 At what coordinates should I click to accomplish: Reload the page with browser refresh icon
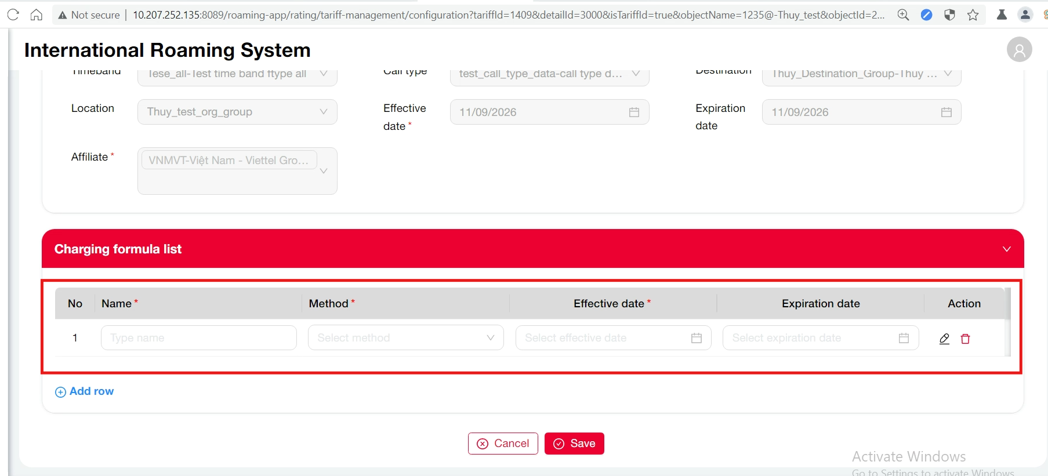tap(13, 15)
